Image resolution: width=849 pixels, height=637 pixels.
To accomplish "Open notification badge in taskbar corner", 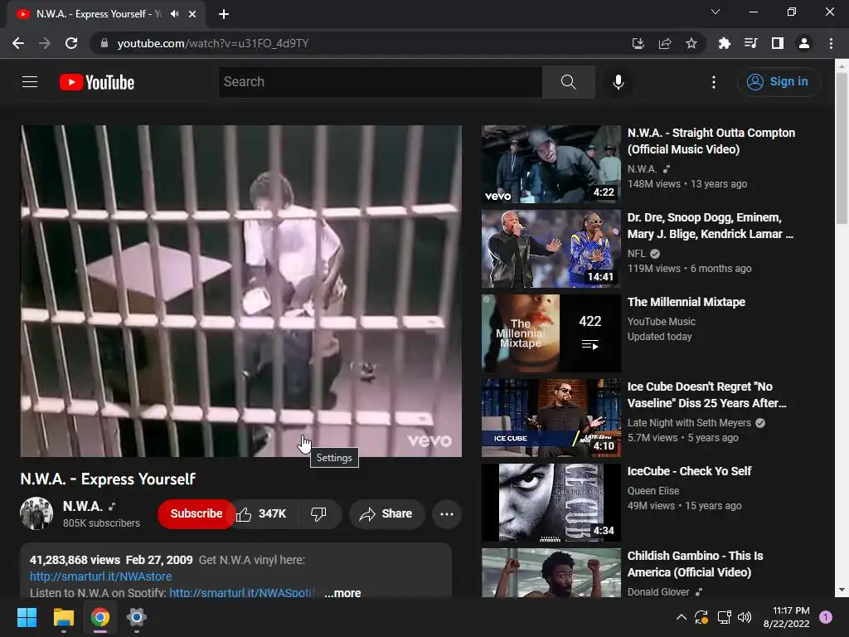I will 826,617.
